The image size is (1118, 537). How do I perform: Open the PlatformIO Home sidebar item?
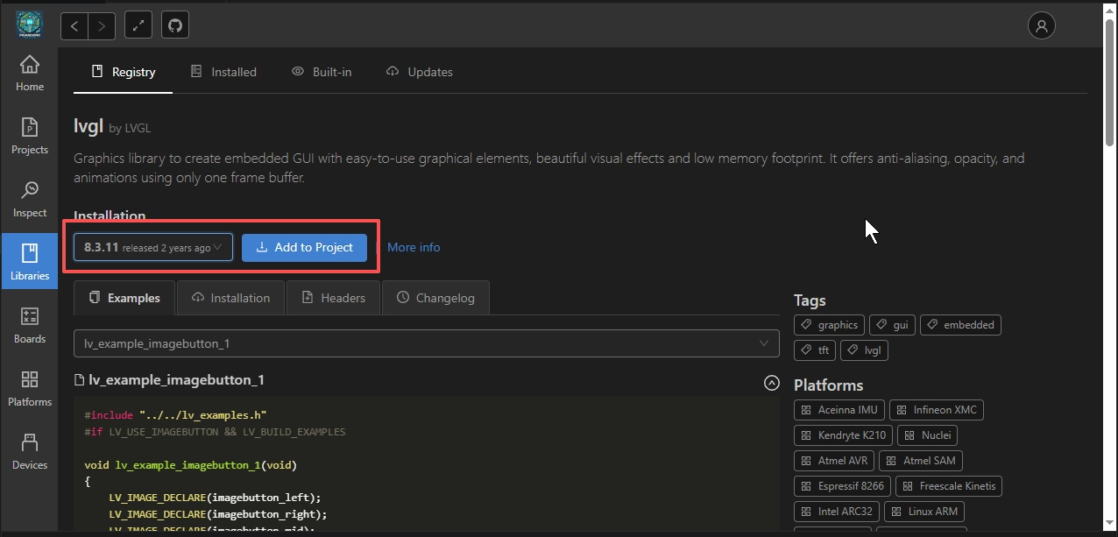coord(29,74)
